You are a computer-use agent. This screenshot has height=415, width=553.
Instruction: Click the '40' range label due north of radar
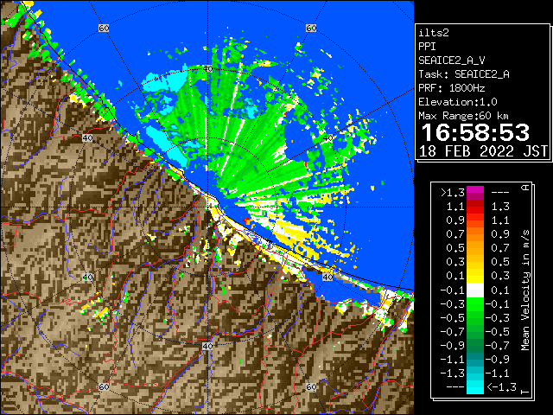[x=207, y=69]
